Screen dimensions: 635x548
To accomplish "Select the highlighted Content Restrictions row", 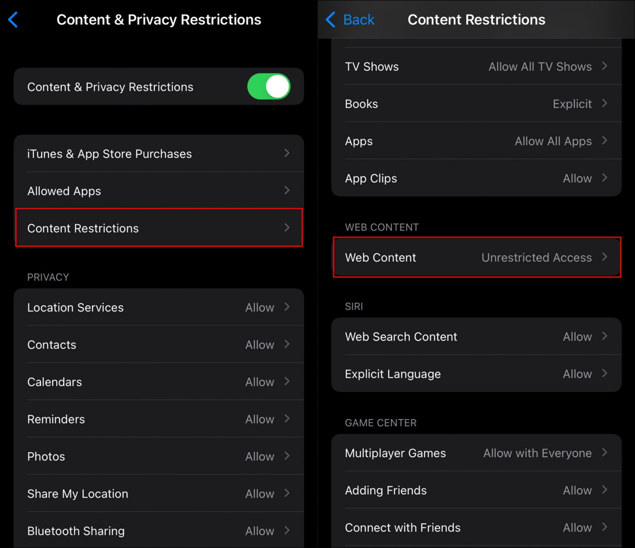I will pos(159,228).
